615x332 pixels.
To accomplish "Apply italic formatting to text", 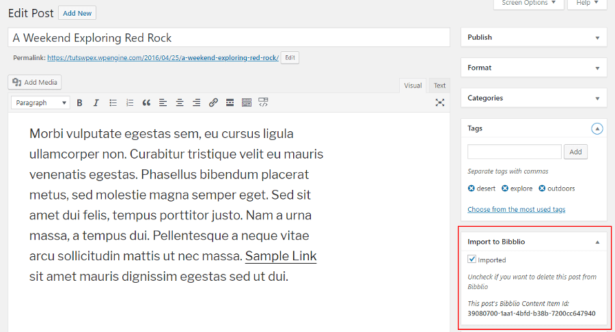I will (96, 102).
